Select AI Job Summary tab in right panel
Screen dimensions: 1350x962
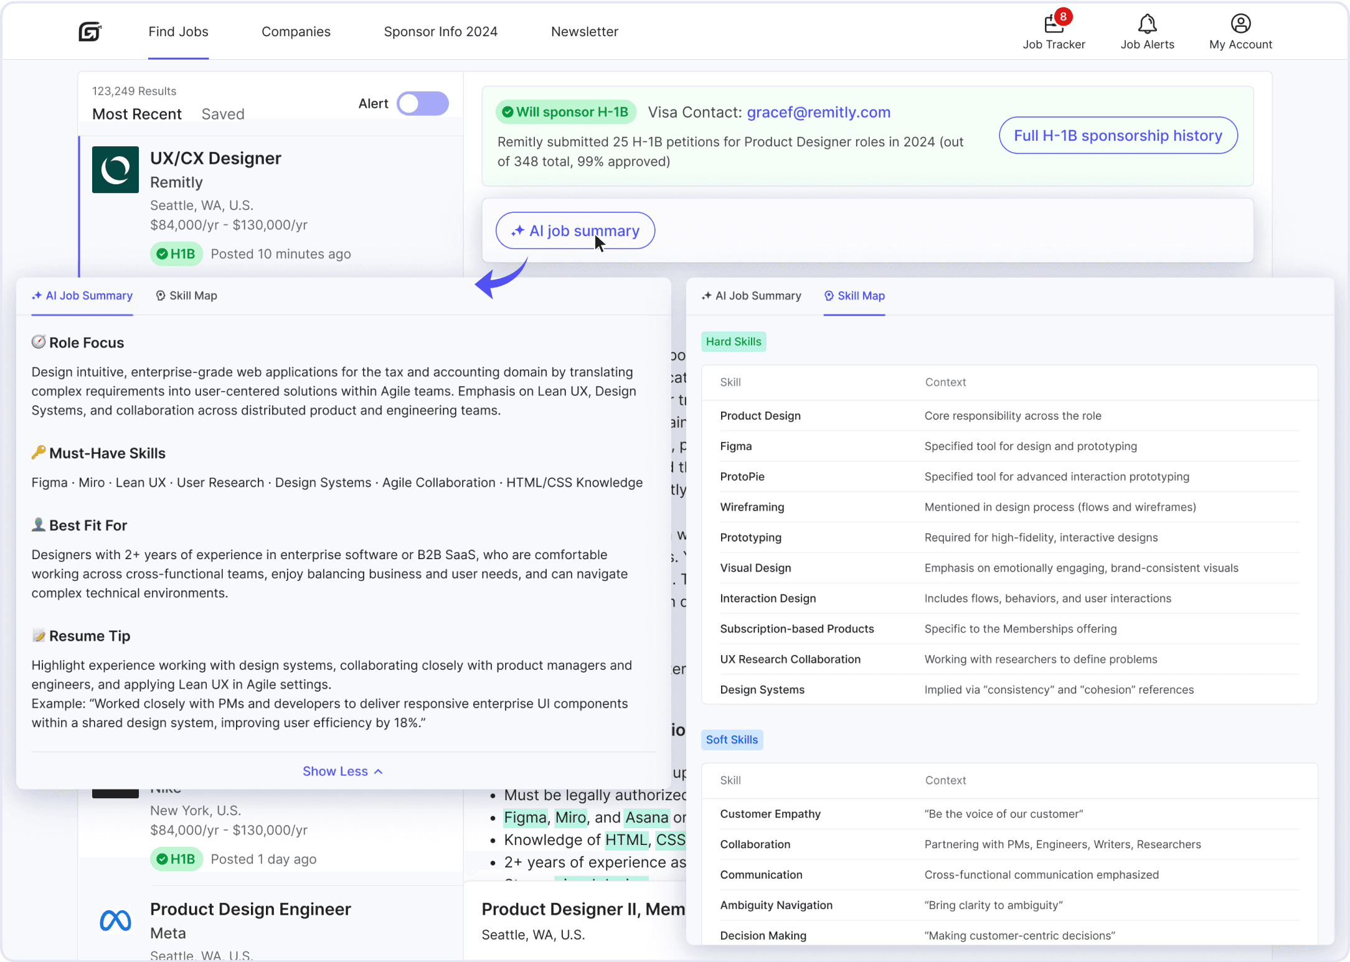[x=751, y=296]
